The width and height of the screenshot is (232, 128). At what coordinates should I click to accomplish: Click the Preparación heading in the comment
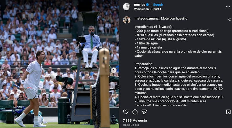pyautogui.click(x=144, y=64)
